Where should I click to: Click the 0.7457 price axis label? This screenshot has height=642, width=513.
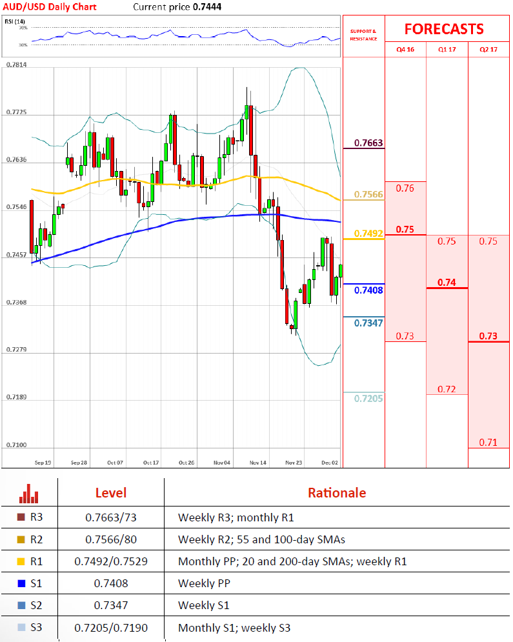[x=16, y=255]
